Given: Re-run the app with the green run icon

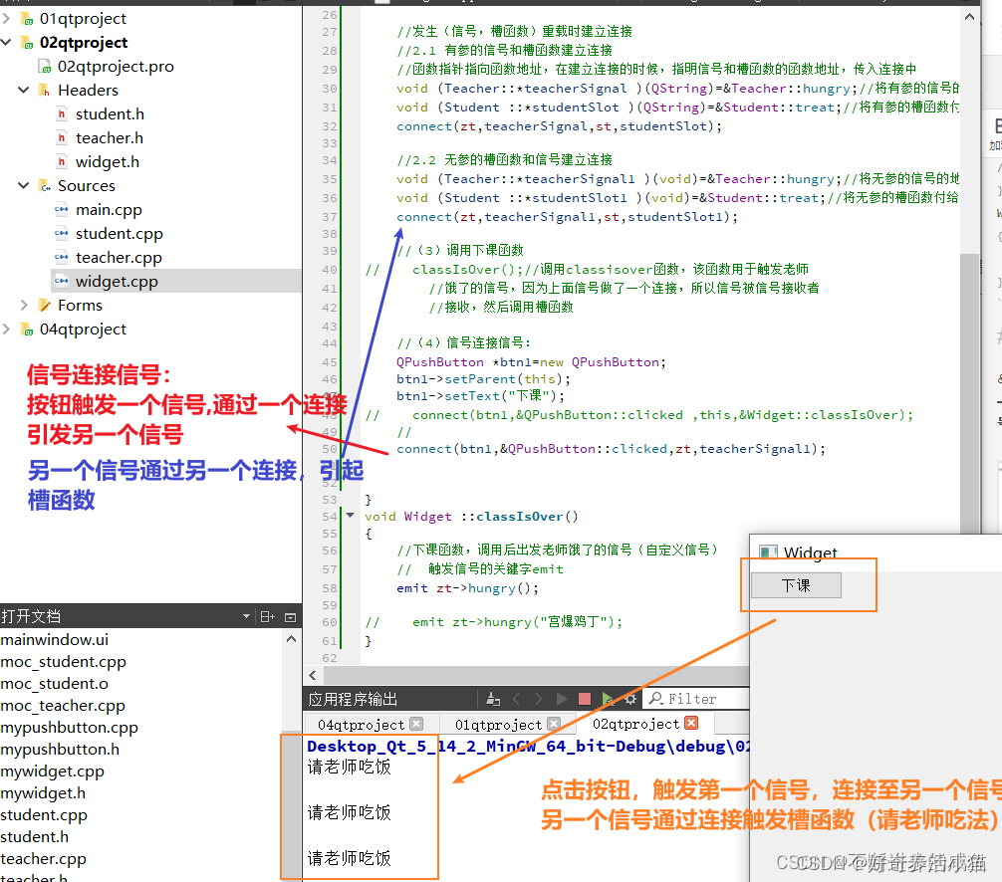Looking at the screenshot, I should 609,698.
